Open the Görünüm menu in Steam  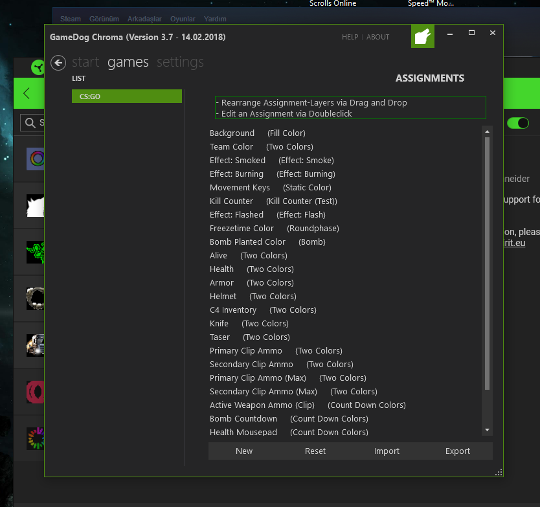click(104, 19)
